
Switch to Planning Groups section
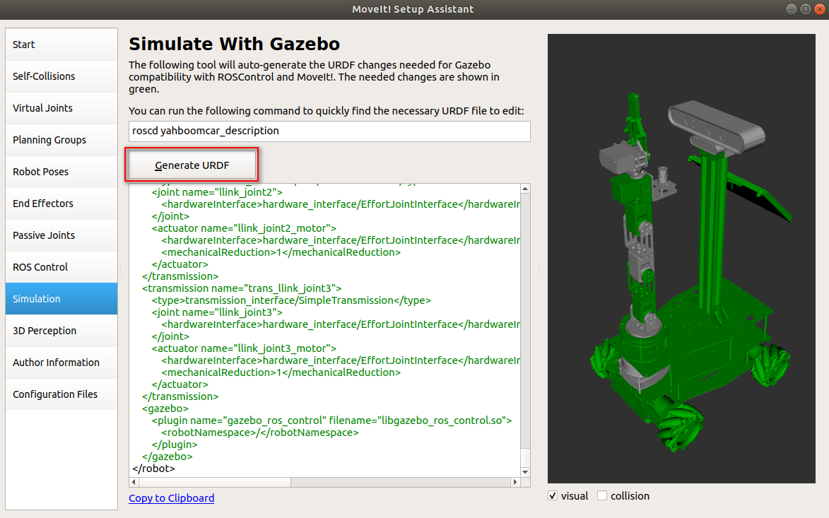[x=61, y=139]
